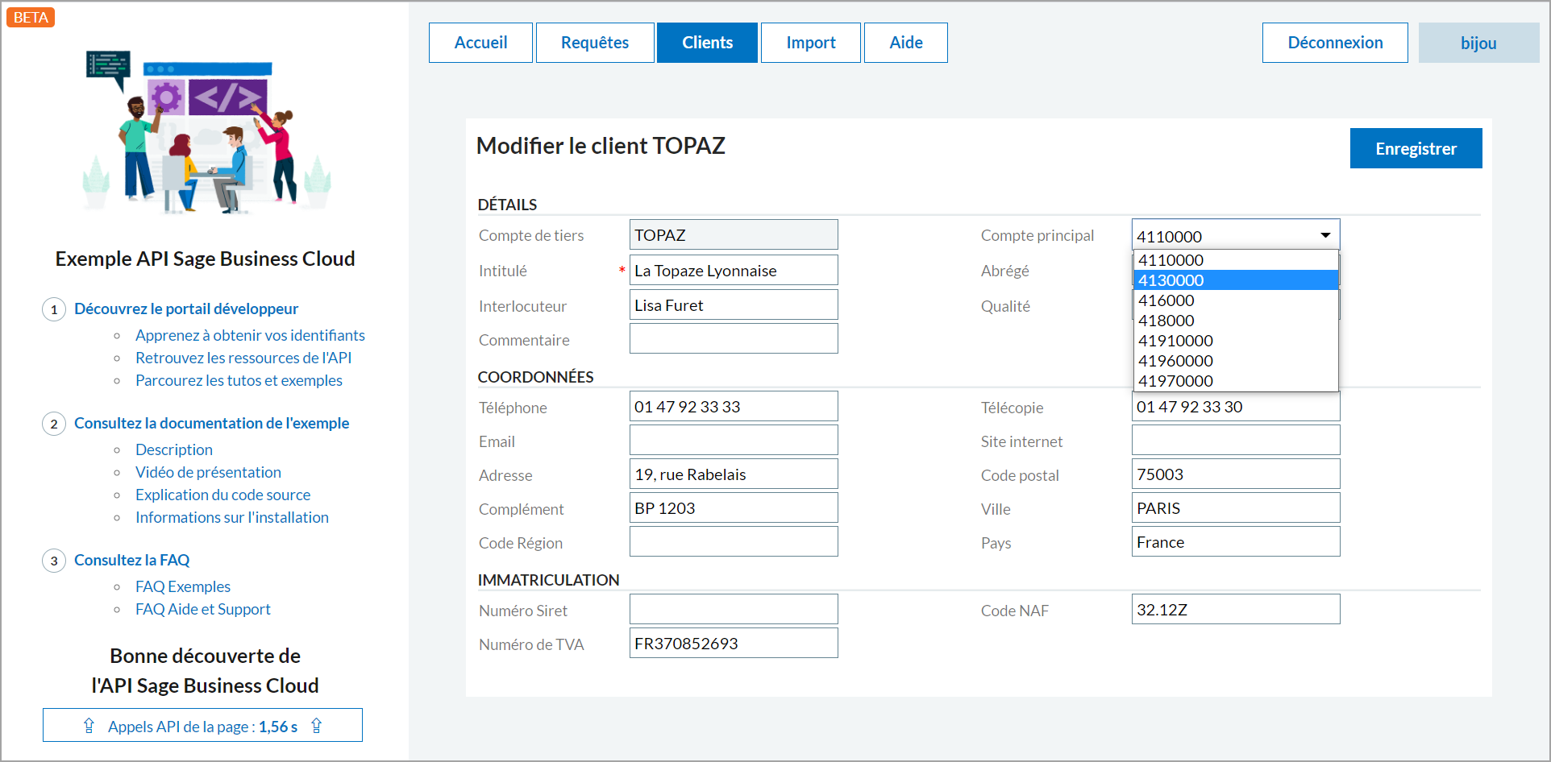This screenshot has width=1551, height=762.
Task: Click the left upload arrow icon beside Appels API
Action: 89,726
